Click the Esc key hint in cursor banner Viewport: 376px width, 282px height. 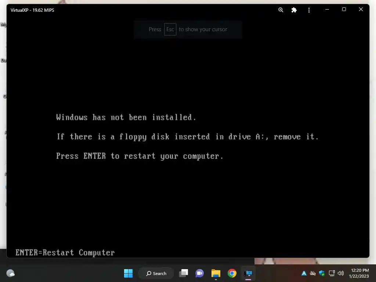pos(170,29)
